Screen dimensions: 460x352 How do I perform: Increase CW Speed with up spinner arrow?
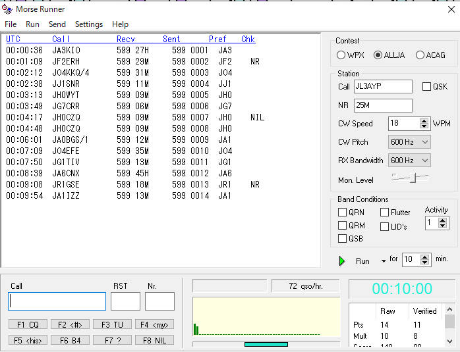(x=424, y=120)
